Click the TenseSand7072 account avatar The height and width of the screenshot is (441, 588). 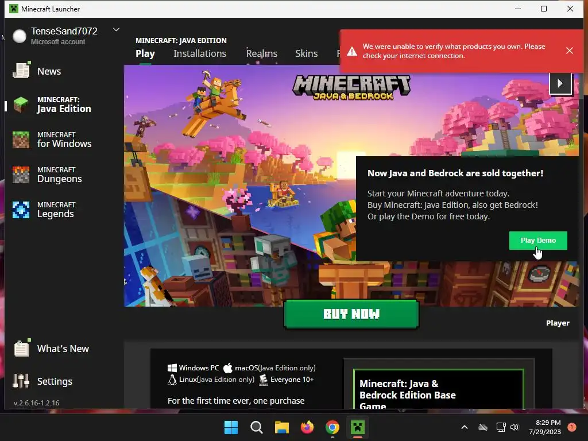(x=20, y=36)
